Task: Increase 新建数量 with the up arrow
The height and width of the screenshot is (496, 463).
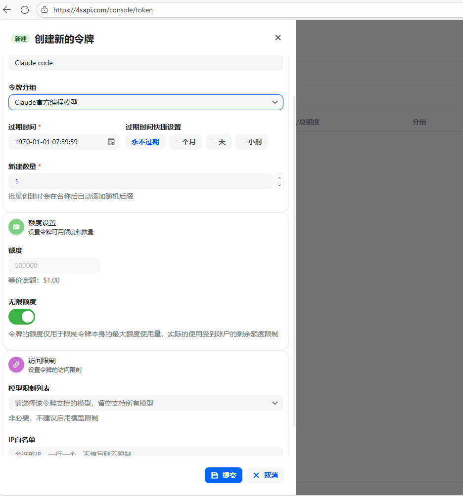Action: pyautogui.click(x=279, y=178)
